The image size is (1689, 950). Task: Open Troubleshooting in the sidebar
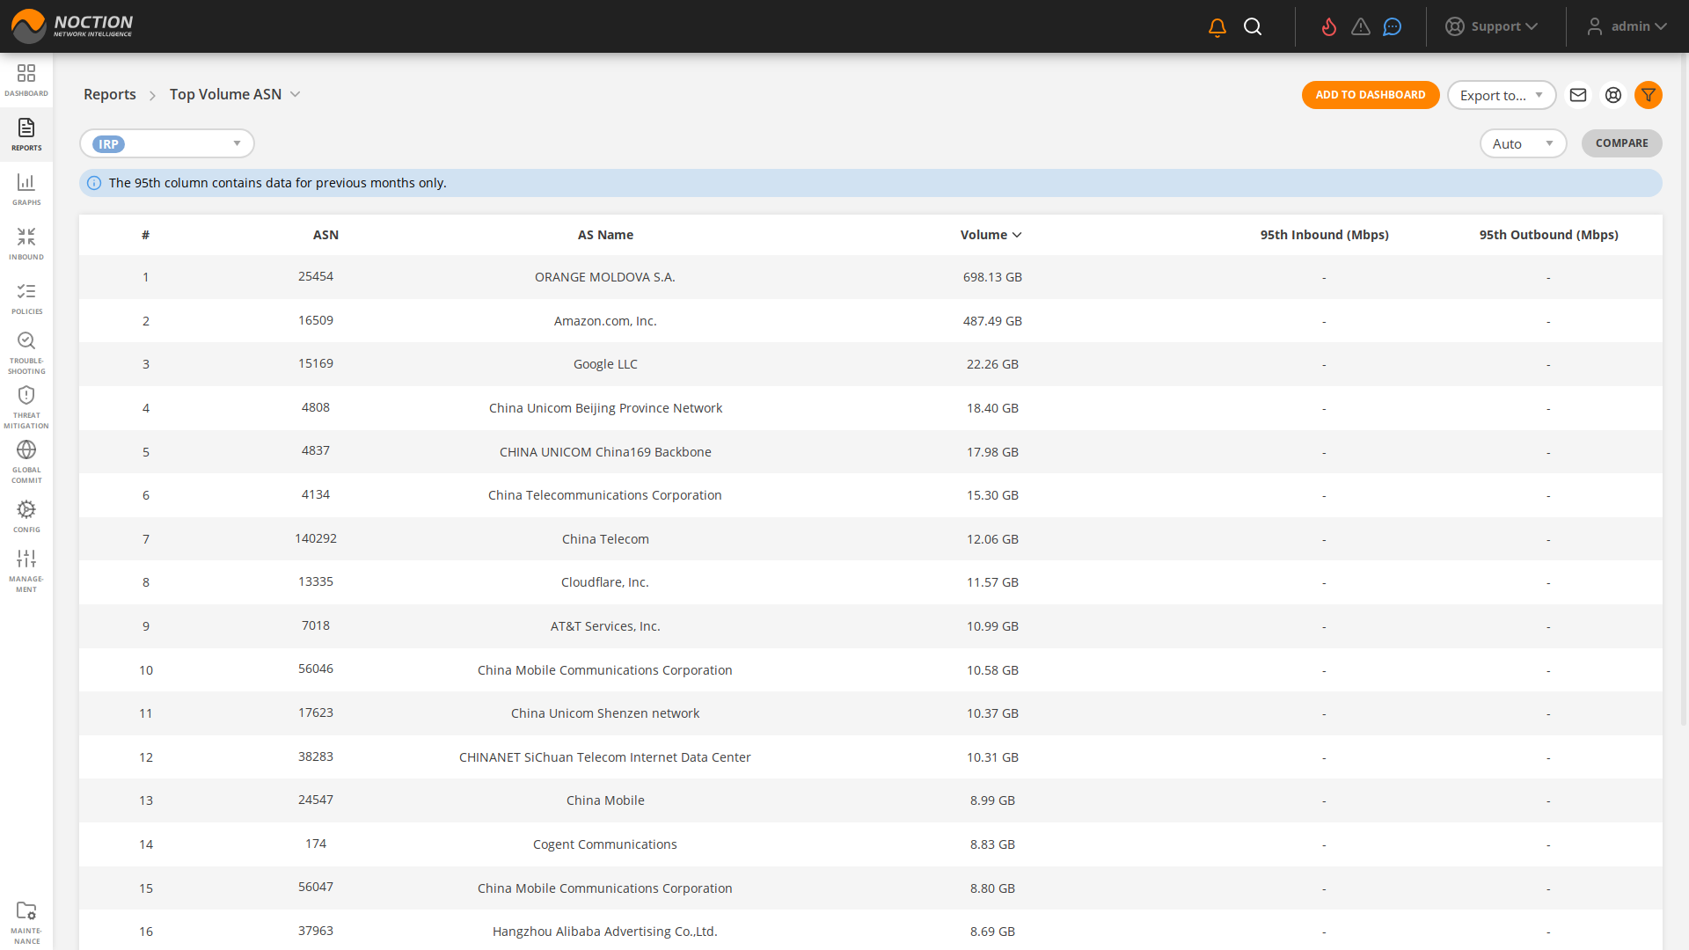[x=26, y=353]
